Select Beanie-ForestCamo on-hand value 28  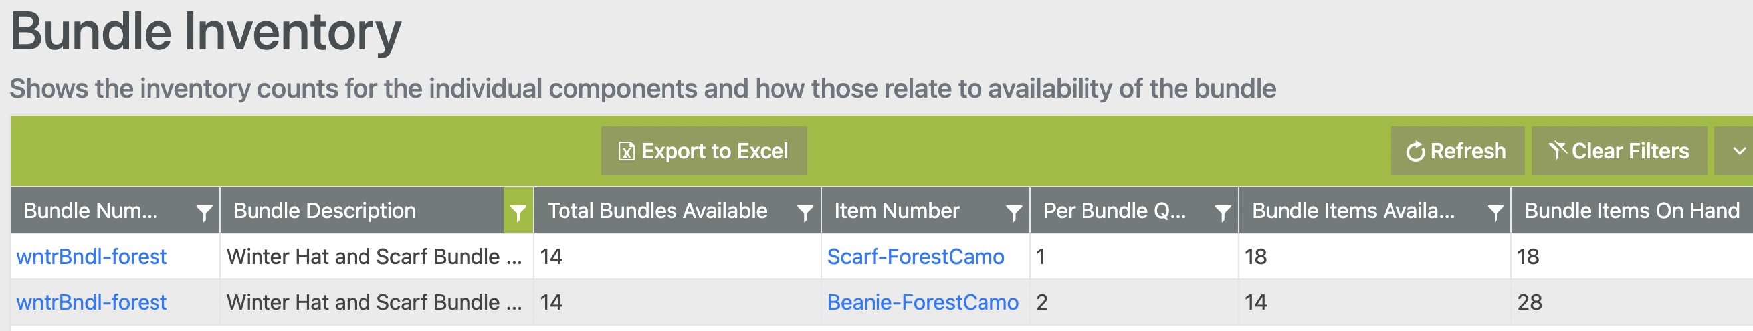click(1530, 302)
